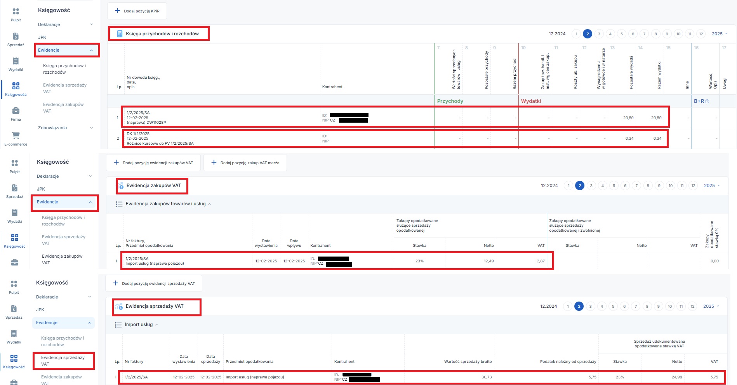The image size is (737, 385).
Task: Select month 6 in purchases VAT month selector
Action: [x=625, y=186]
